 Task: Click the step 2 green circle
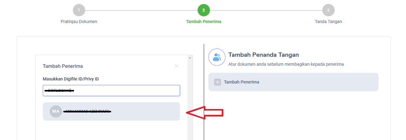coord(203,10)
